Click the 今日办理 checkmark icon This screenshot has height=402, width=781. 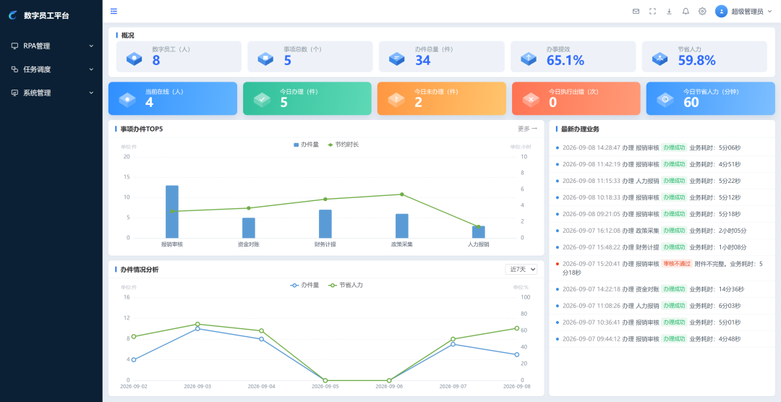262,100
